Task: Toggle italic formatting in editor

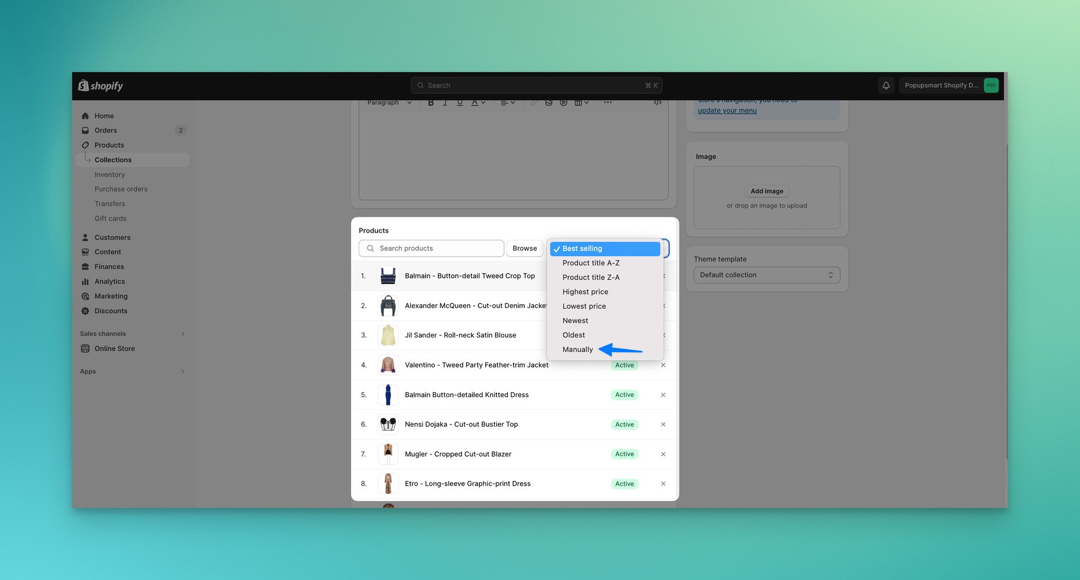Action: point(445,103)
